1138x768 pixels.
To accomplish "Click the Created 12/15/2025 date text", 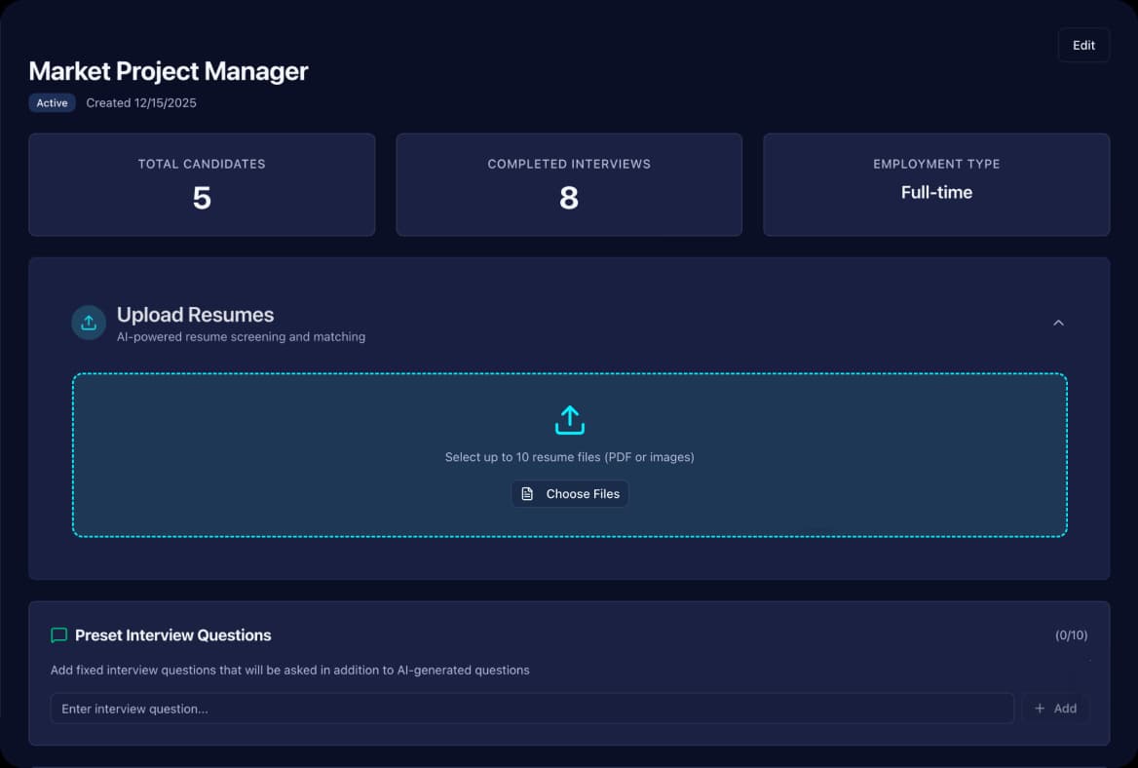I will tap(141, 103).
